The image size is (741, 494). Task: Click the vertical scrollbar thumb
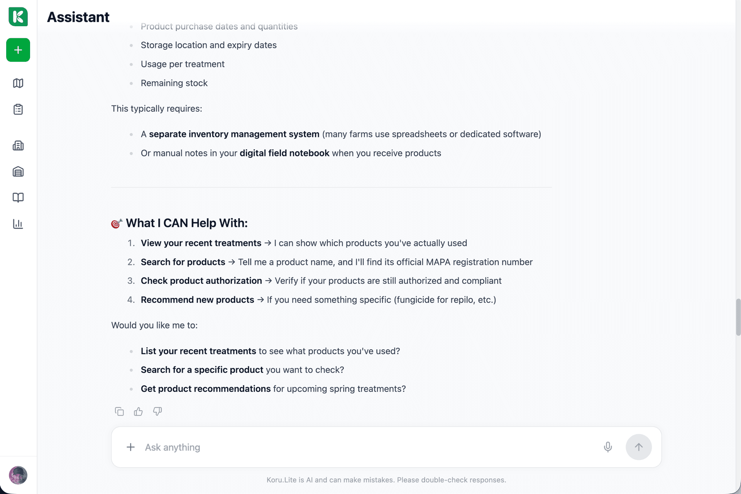tap(738, 317)
